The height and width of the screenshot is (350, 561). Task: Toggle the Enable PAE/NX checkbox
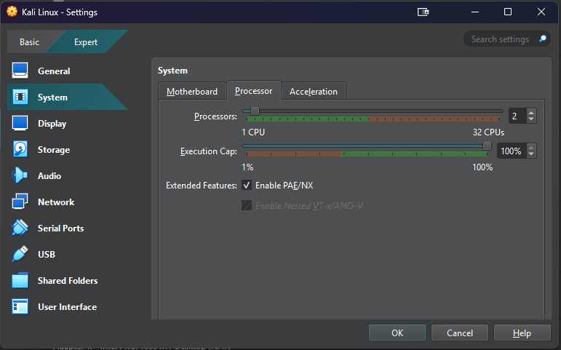(x=247, y=186)
